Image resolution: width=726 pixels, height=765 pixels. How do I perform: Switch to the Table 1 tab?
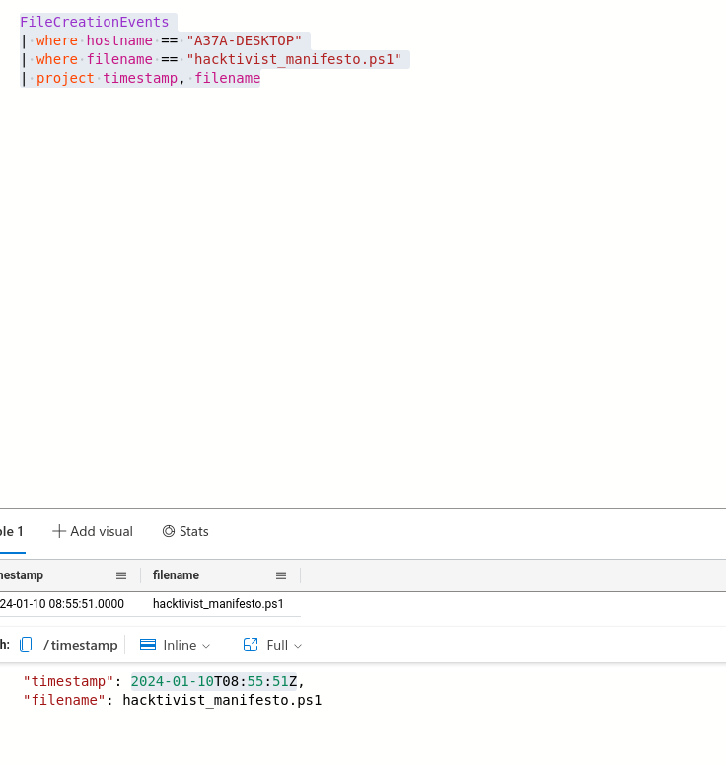click(x=12, y=531)
